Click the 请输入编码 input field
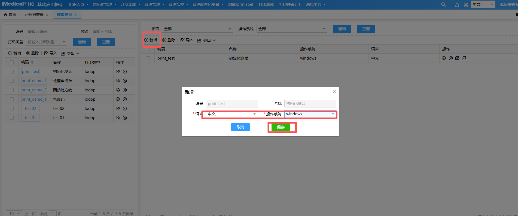518x216 pixels. 46,32
